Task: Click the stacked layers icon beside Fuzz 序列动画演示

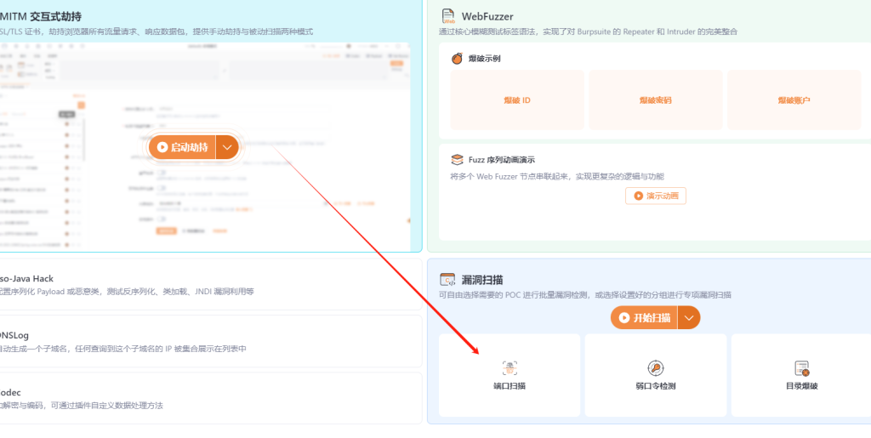Action: click(457, 159)
